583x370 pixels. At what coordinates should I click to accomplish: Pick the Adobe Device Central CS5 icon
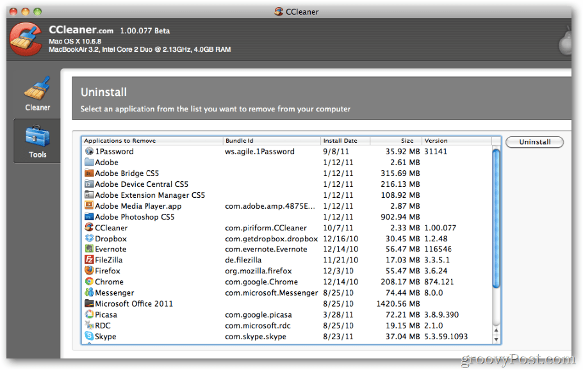point(89,184)
